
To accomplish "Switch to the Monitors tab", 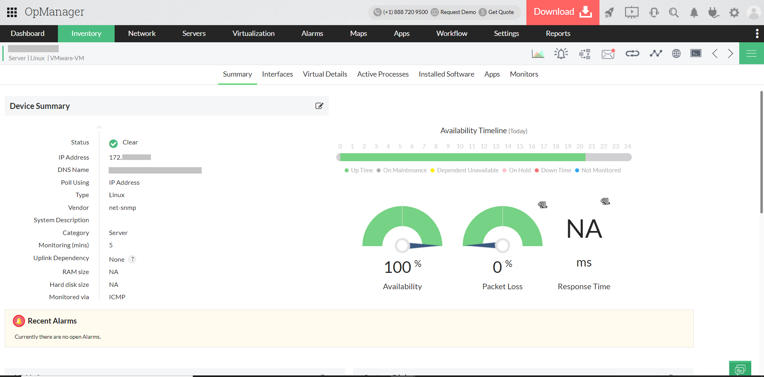I will 524,74.
